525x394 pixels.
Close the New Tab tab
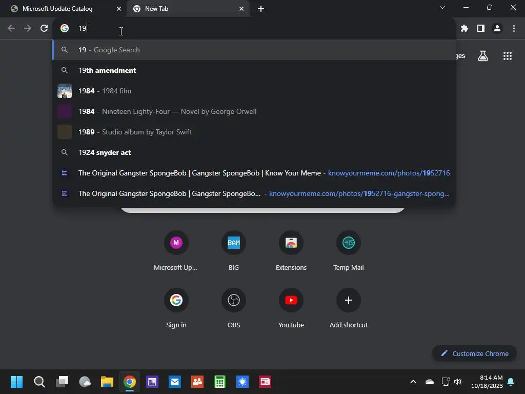click(241, 9)
